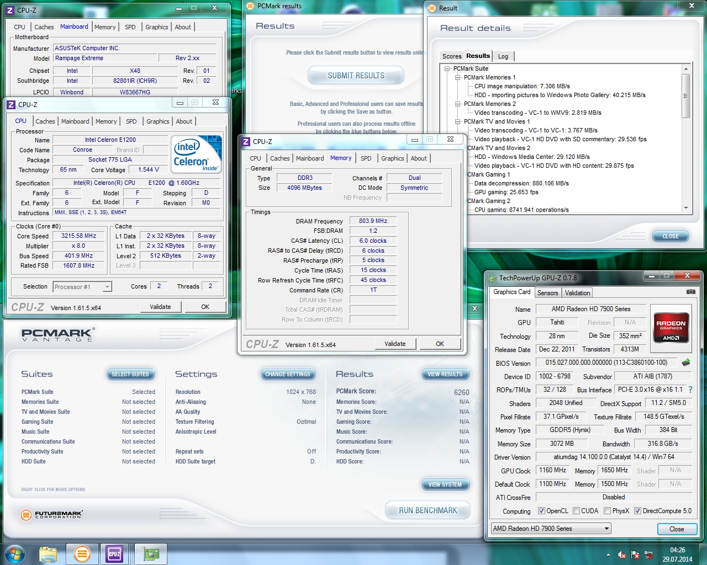Click the PCMark Score value 6260
This screenshot has width=707, height=565.
click(x=461, y=392)
